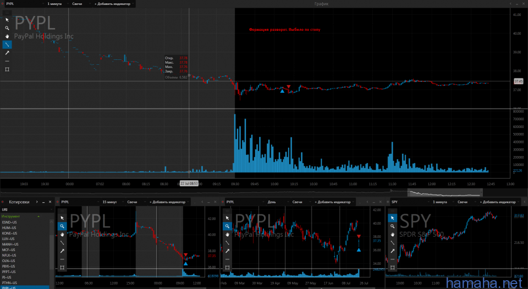Select PFPT–US in quotes list

click(x=25, y=271)
